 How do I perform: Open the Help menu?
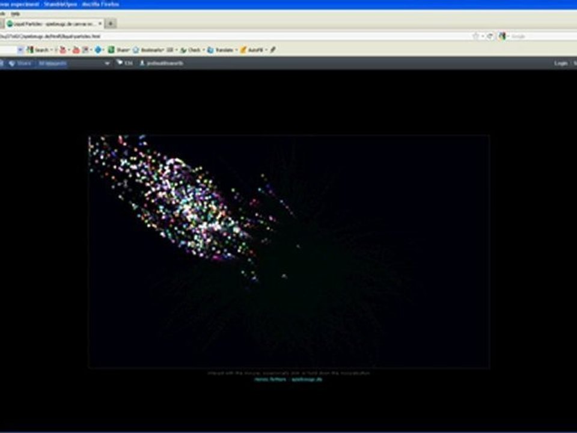[x=14, y=14]
